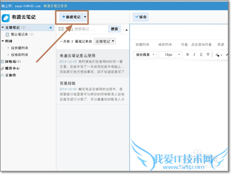Select 按创建时间 sorting entry

tap(19, 48)
